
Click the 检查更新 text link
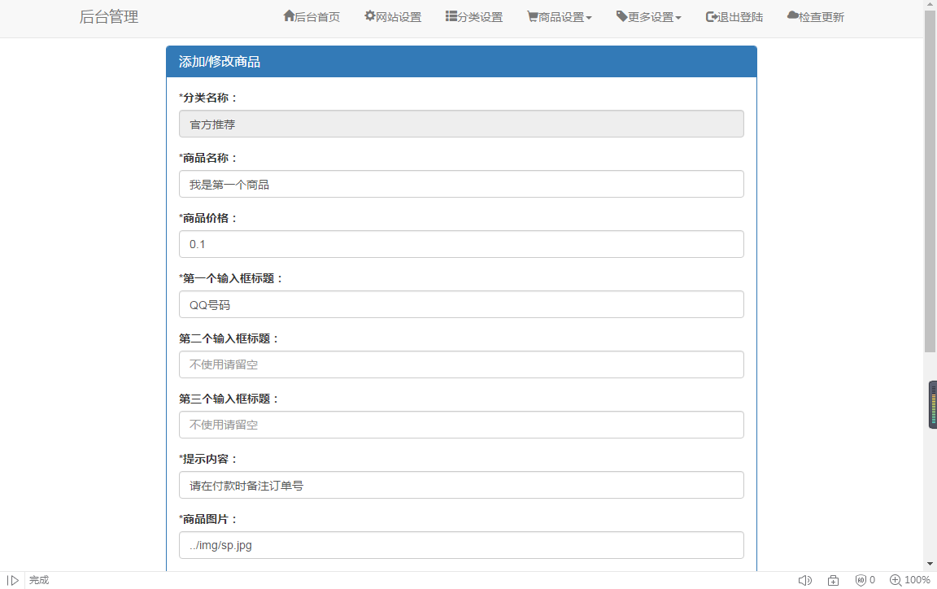click(x=822, y=17)
